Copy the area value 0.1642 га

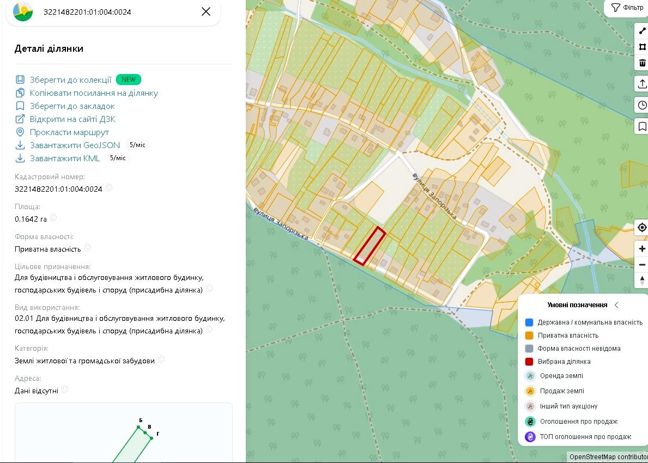click(53, 217)
